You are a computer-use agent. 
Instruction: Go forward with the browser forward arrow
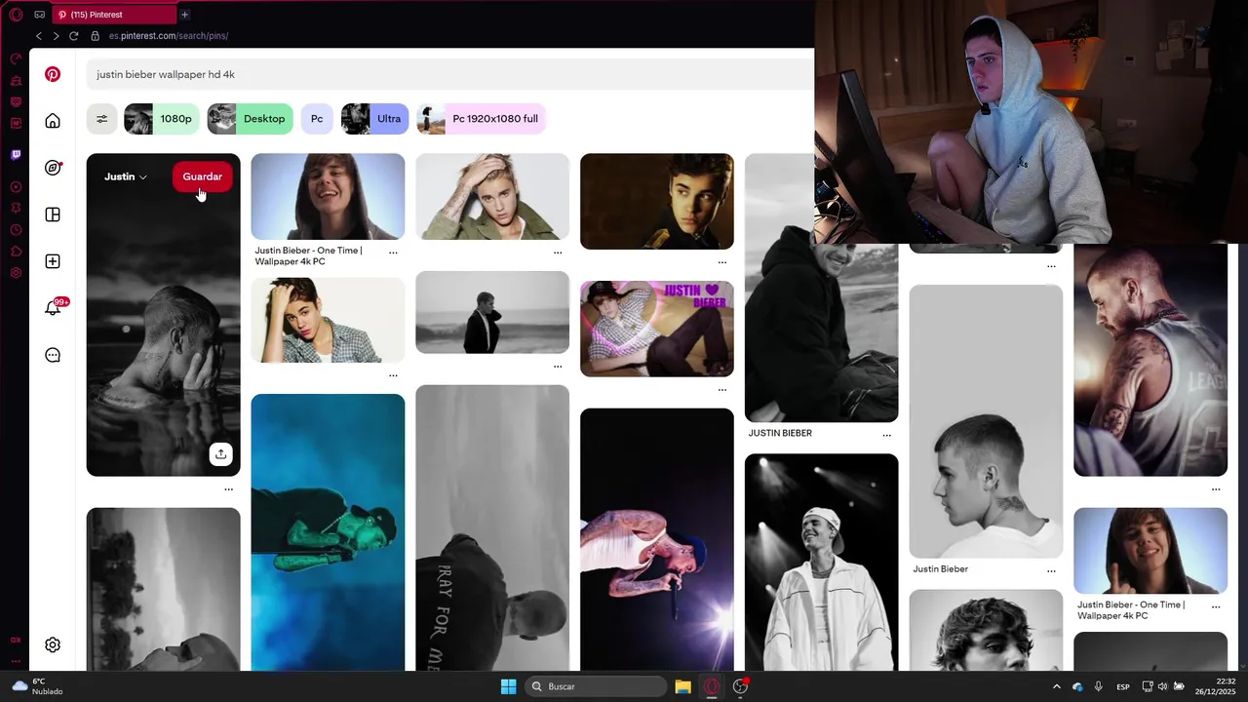56,36
